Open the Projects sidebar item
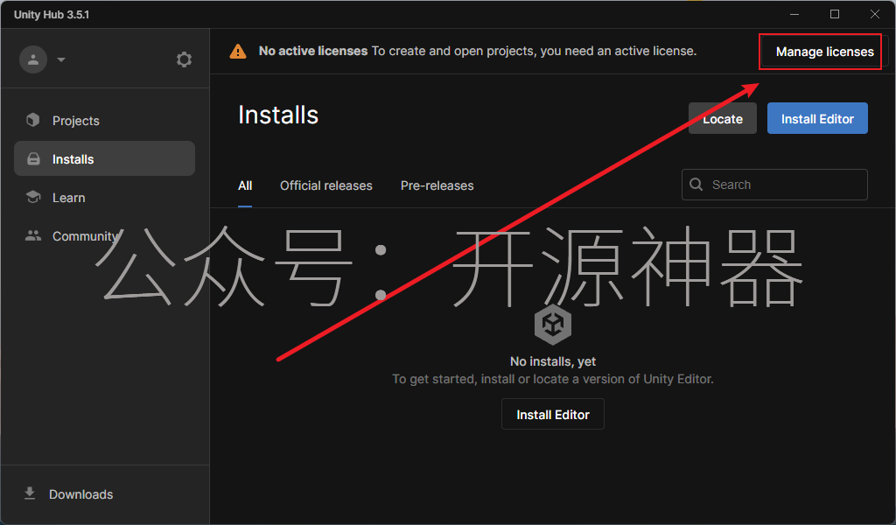 (105, 121)
